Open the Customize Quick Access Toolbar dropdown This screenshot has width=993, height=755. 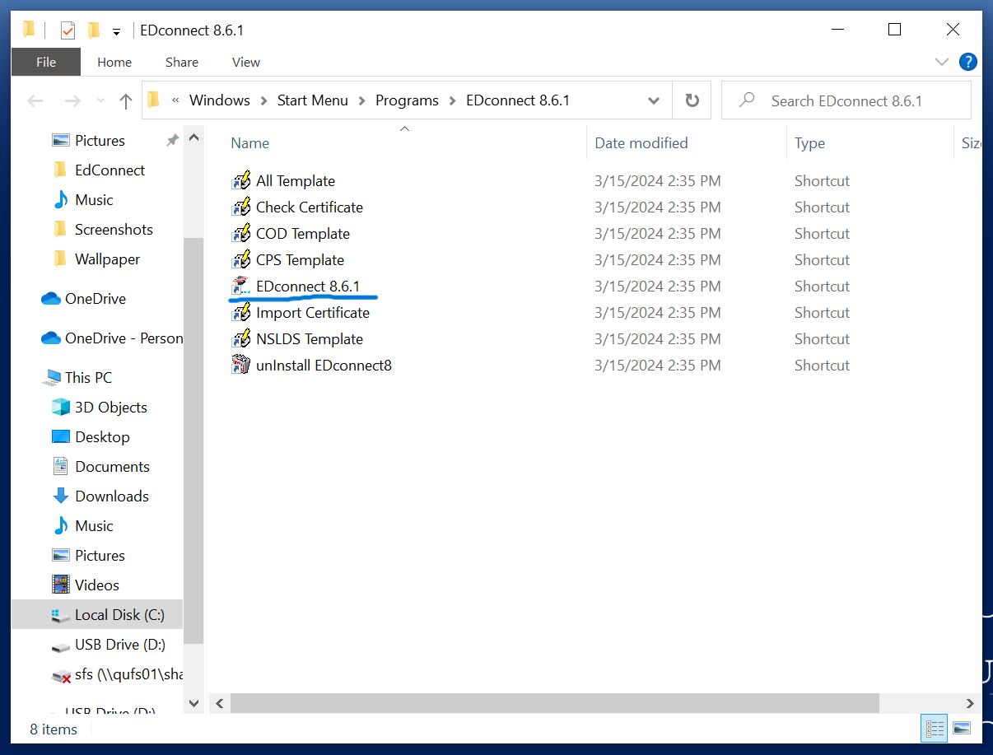[116, 31]
